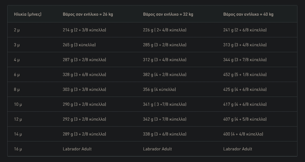Select the cell 313 g (3 + 4/8 κύπελλα)
Image resolution: width=305 pixels, height=162 pixels.
pyautogui.click(x=245, y=45)
